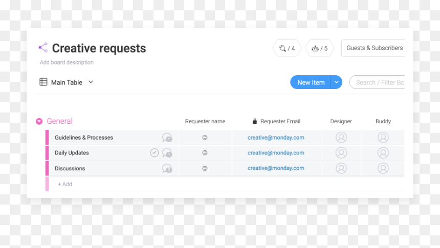Open Guests & Subscribers button
This screenshot has height=248, width=440.
click(x=373, y=48)
